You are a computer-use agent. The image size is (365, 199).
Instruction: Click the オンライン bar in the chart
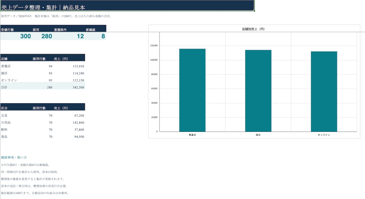coord(324,92)
